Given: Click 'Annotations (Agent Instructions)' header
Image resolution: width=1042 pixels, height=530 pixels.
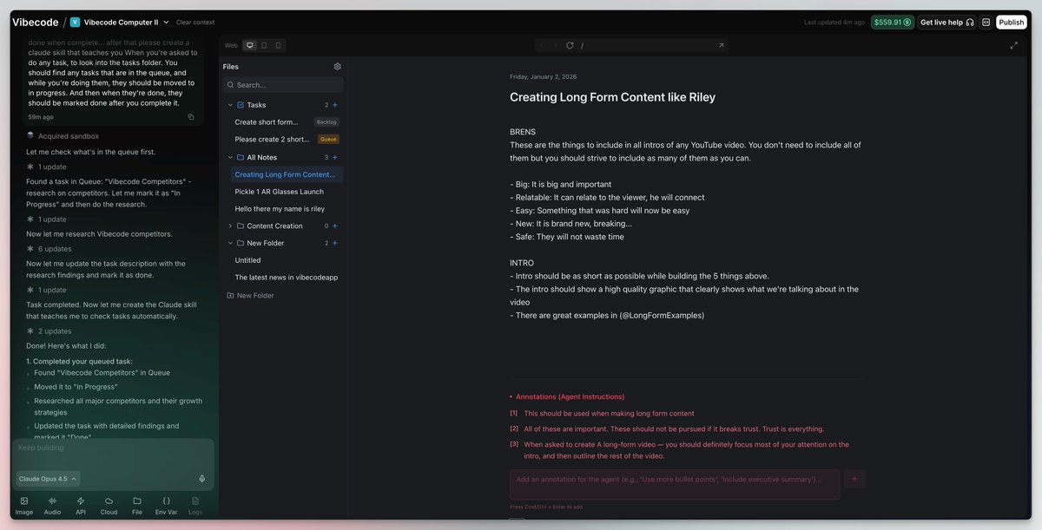Looking at the screenshot, I should point(570,396).
